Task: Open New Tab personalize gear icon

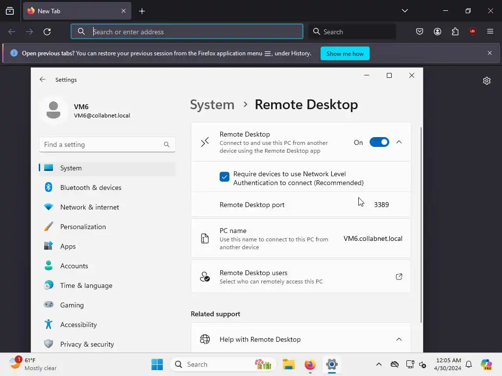Action: point(487,81)
